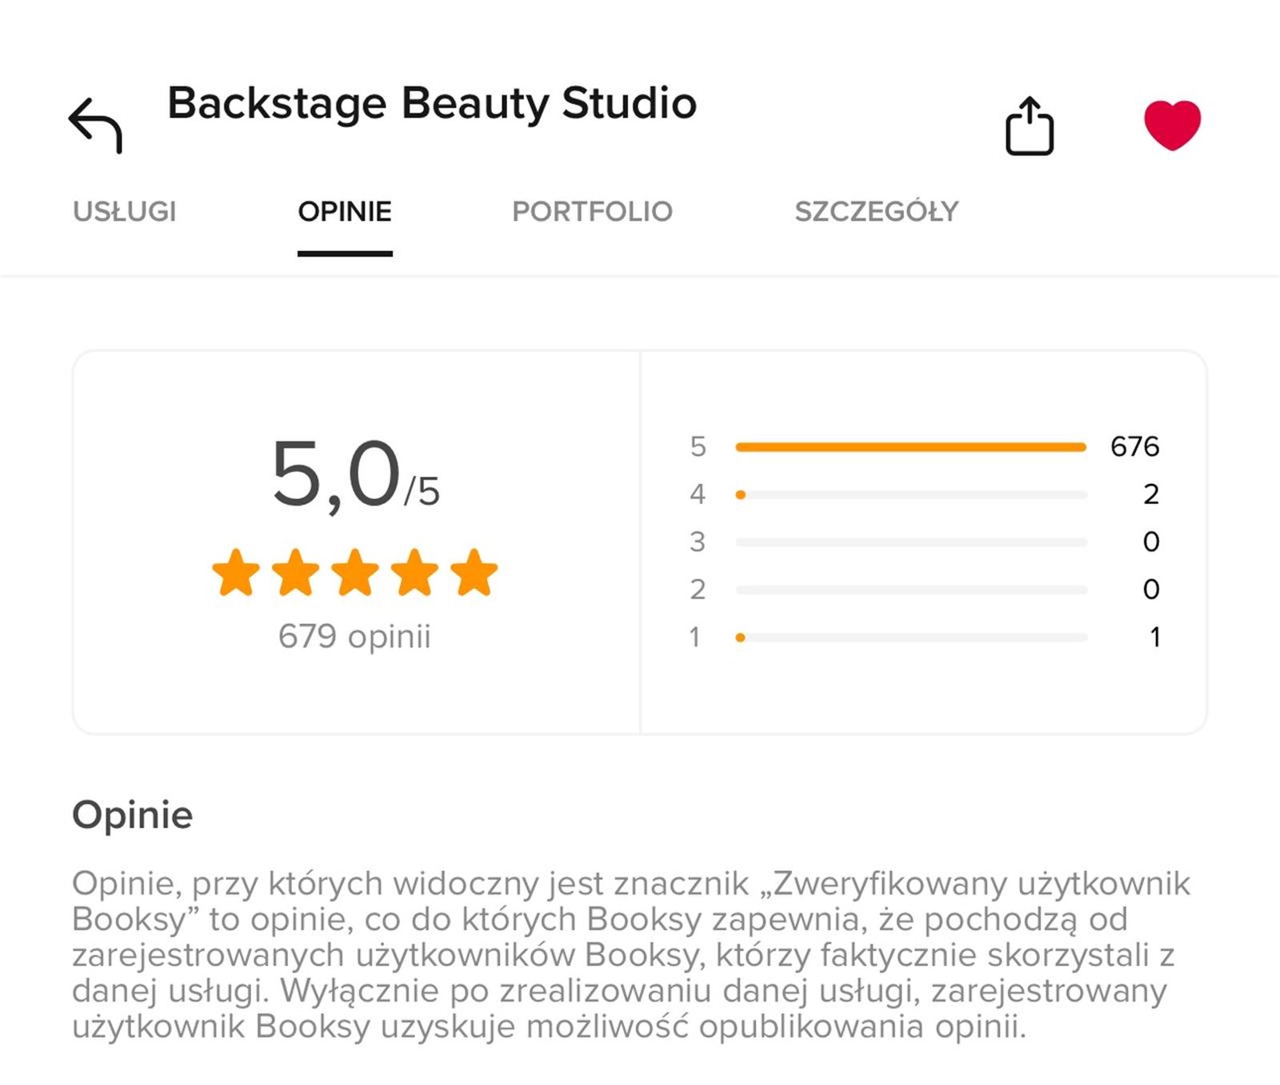Click the third orange star icon
The width and height of the screenshot is (1280, 1085).
(x=355, y=573)
